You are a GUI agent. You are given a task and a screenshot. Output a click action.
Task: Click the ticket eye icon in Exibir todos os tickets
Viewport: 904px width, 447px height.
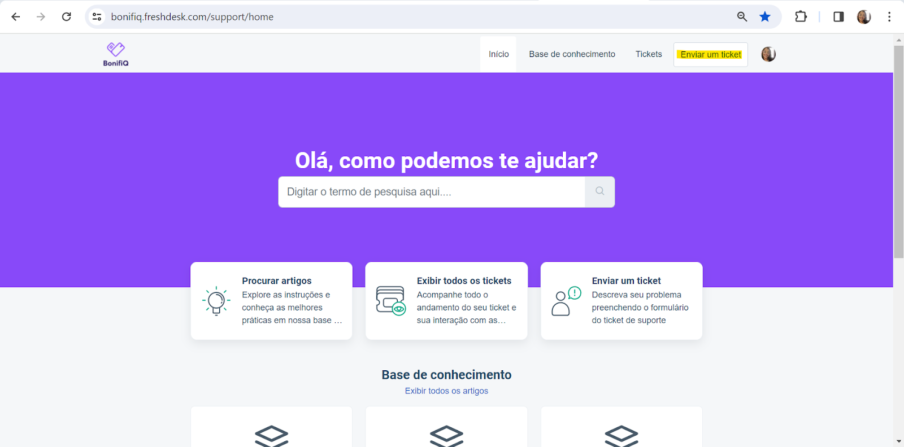391,301
